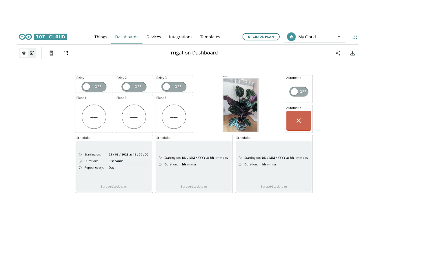
Task: Enter fullscreen mode icon
Action: 66,53
